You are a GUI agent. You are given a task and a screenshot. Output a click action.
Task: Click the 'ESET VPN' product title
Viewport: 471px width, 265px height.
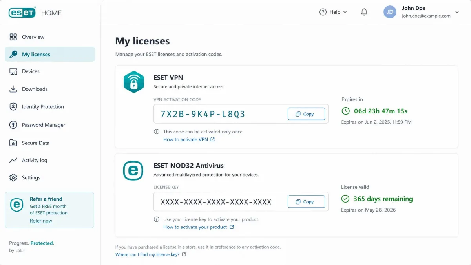pyautogui.click(x=168, y=78)
